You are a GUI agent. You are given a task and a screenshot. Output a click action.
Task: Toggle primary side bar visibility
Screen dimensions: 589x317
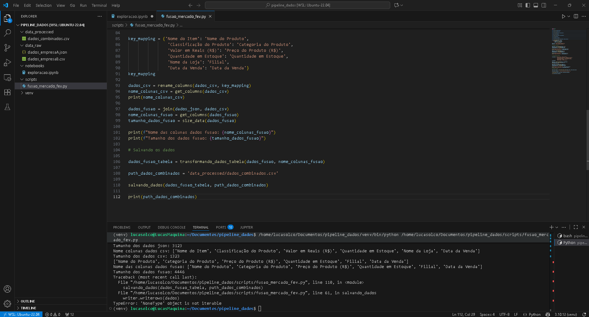click(528, 5)
